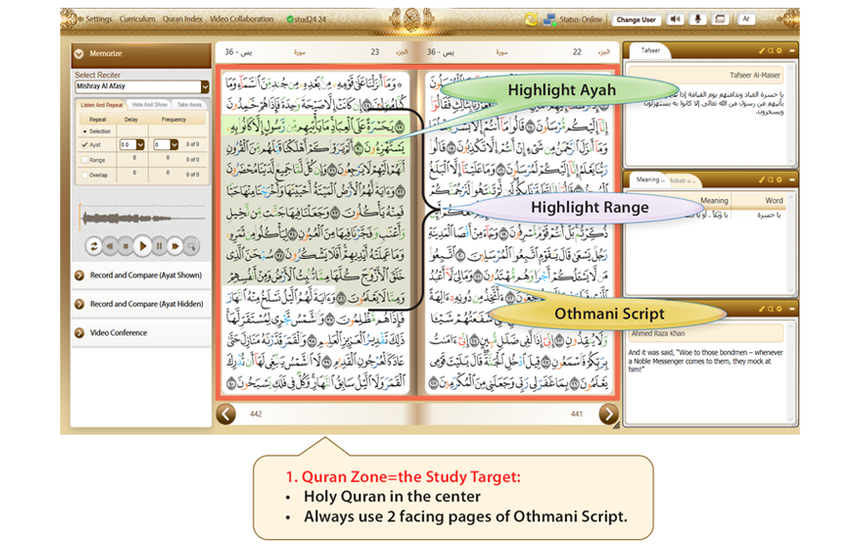Expand Record and Compare (Ayat Hidden)
This screenshot has height=547, width=860.
point(142,304)
